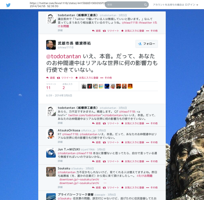The image size is (204, 200).
Task: Favorite the main hiwa1118 tweet
Action: [87, 78]
